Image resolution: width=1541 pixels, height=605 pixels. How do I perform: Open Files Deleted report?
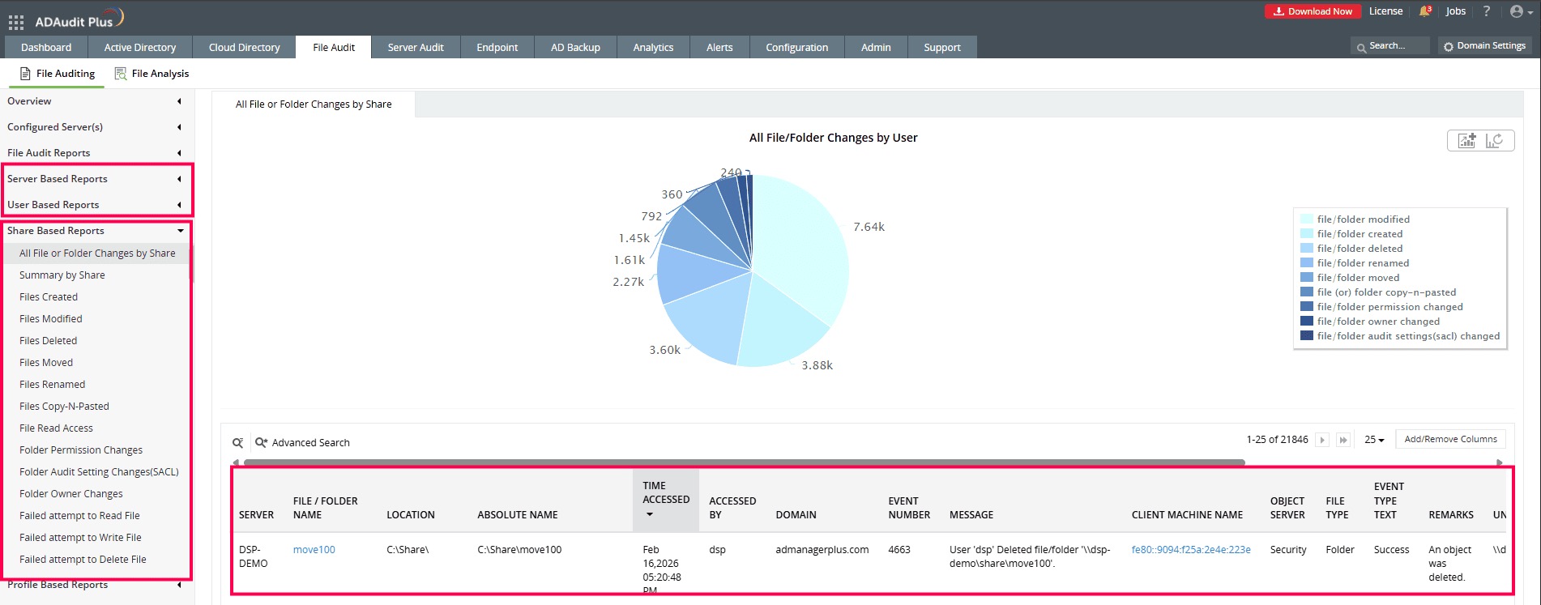point(49,341)
